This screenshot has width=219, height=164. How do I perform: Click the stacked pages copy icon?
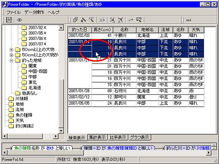pyautogui.click(x=76, y=20)
